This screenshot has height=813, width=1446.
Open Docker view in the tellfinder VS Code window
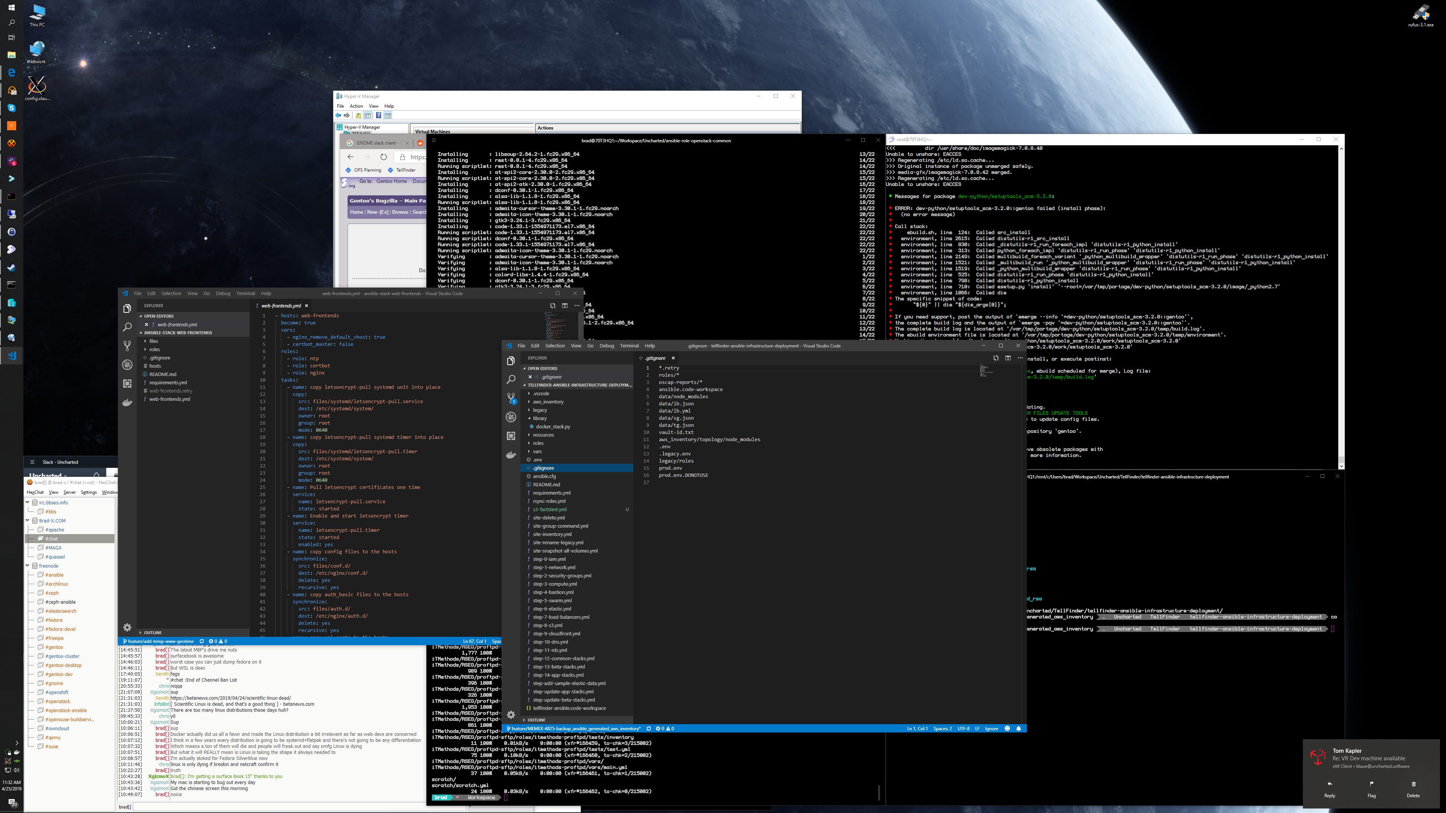click(x=511, y=455)
